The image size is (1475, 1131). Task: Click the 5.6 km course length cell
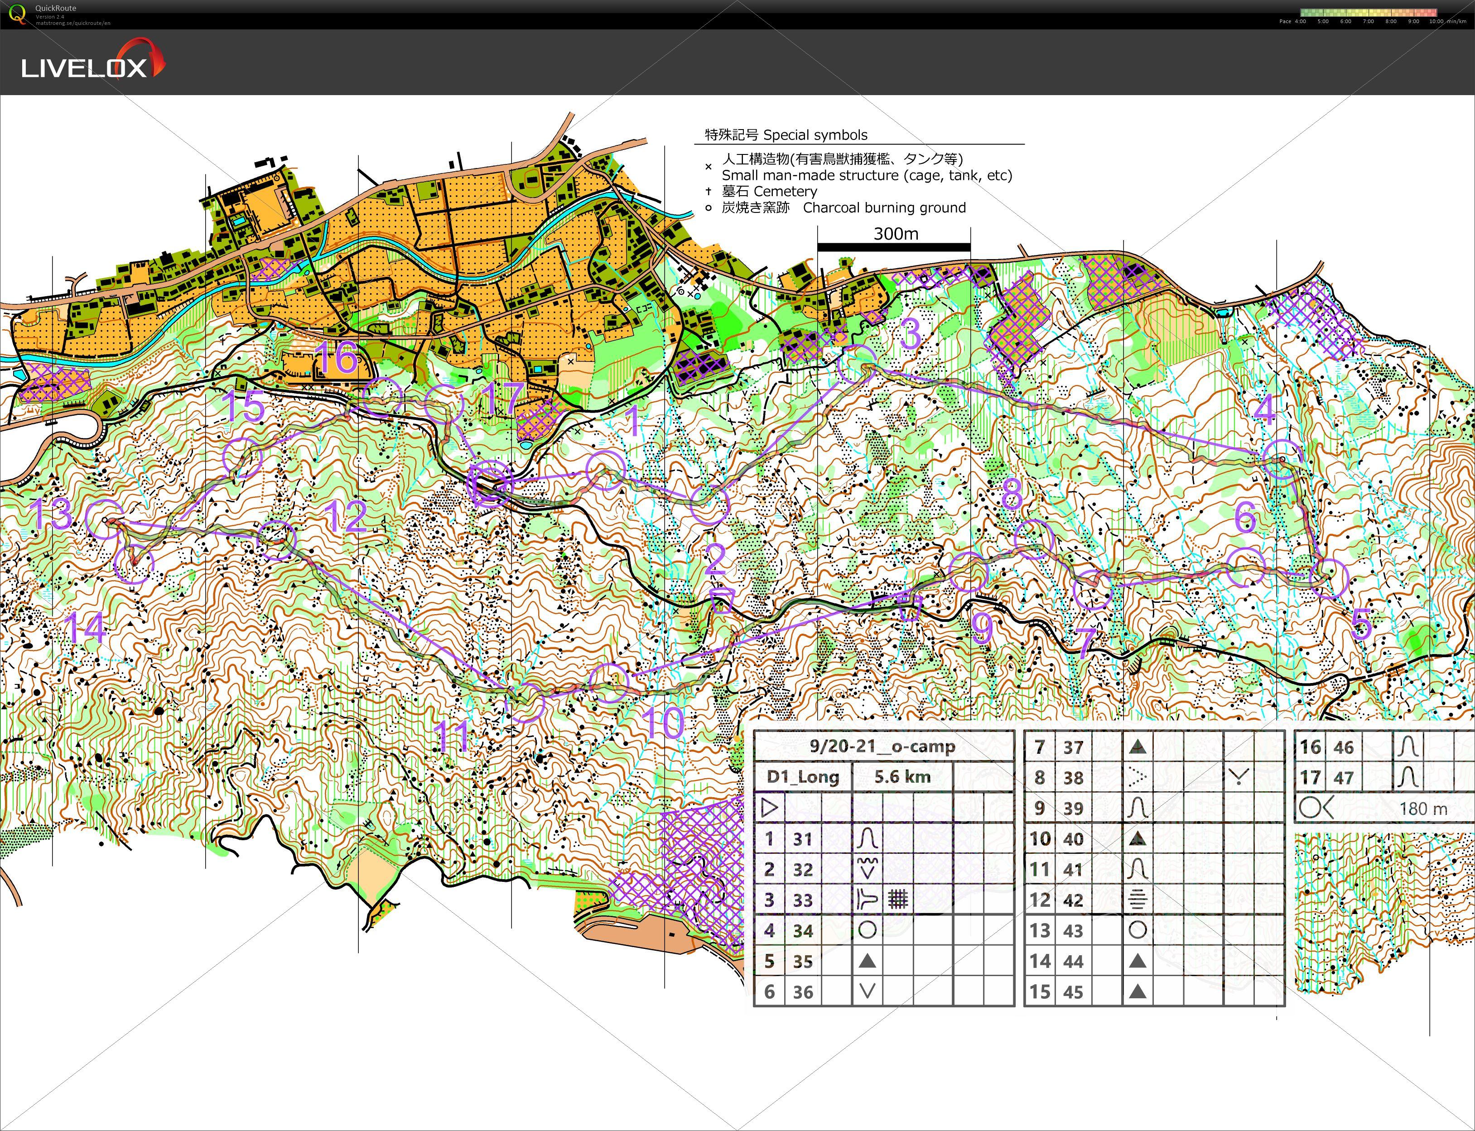pos(902,777)
